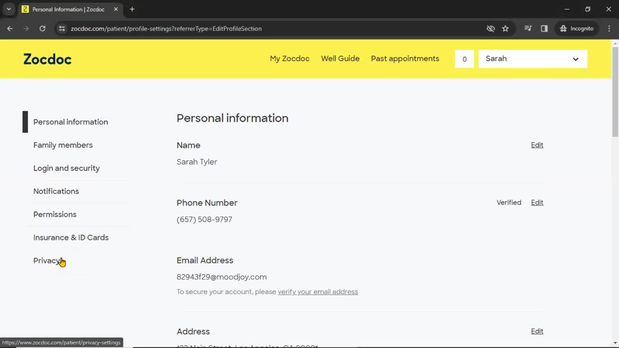Click the browser bookmark star icon
The height and width of the screenshot is (348, 619).
506,28
